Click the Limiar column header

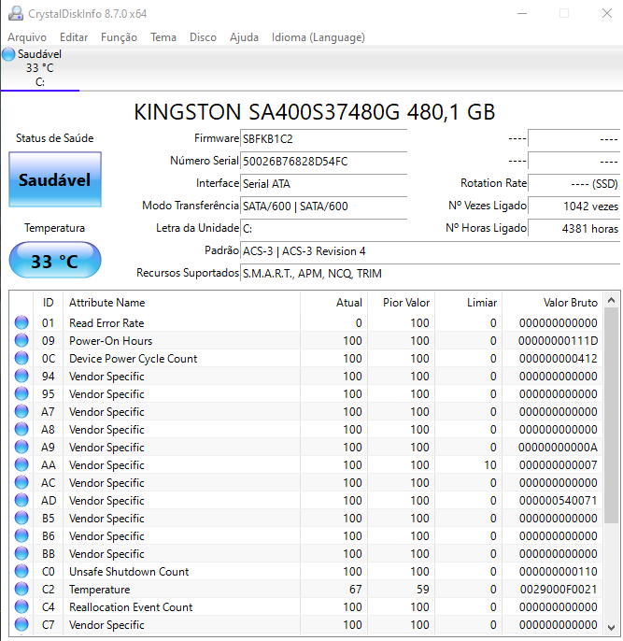tap(469, 303)
